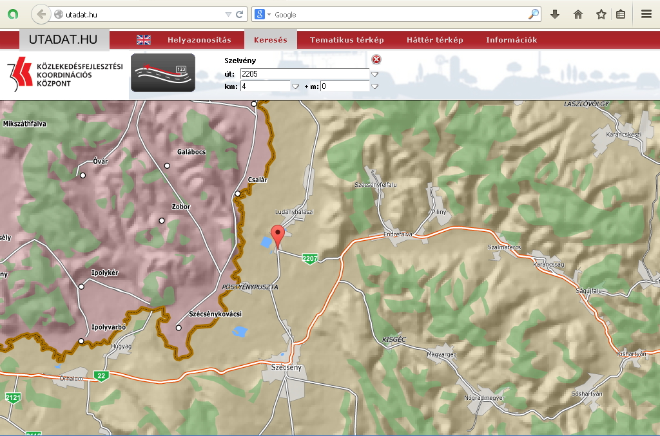This screenshot has height=436, width=660.
Task: Bookmark this page with star icon
Action: click(601, 14)
